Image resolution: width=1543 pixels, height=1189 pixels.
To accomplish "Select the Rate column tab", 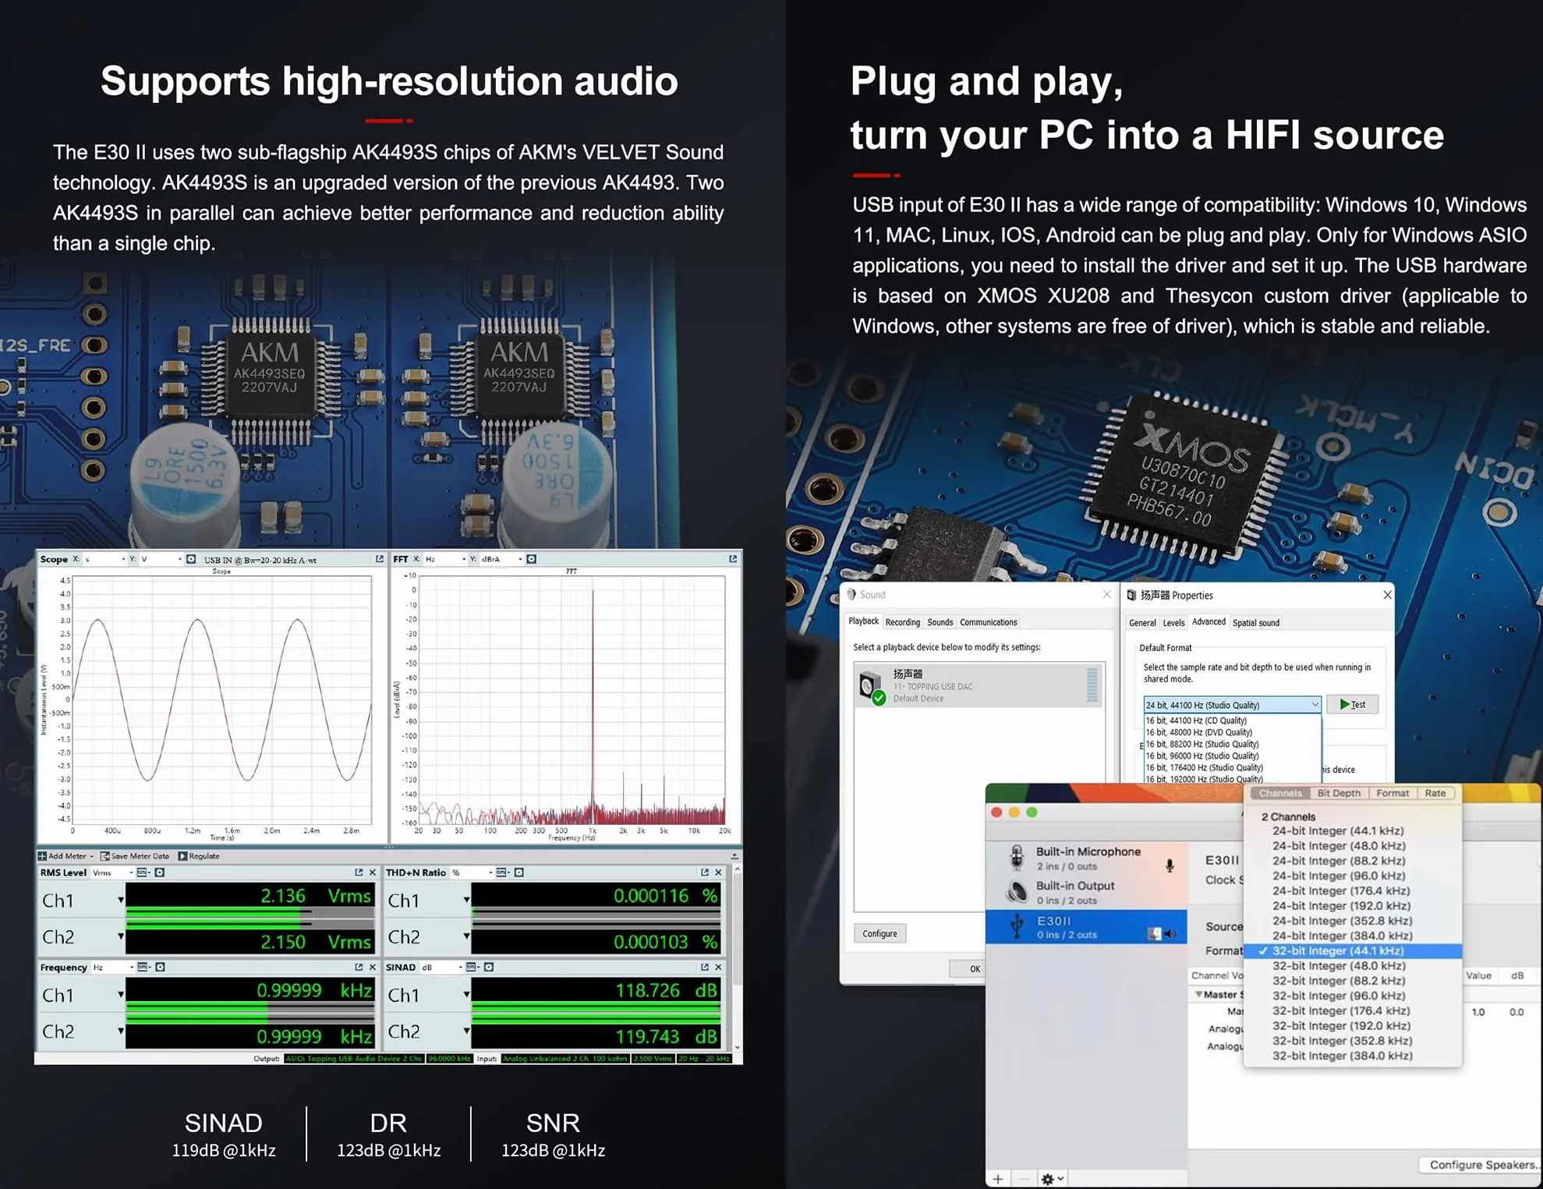I will coord(1435,793).
